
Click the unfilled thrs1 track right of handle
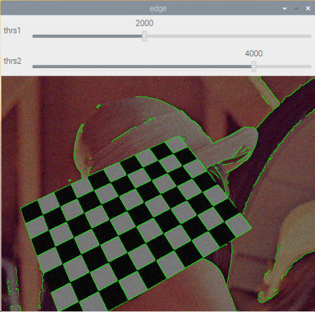(229, 36)
